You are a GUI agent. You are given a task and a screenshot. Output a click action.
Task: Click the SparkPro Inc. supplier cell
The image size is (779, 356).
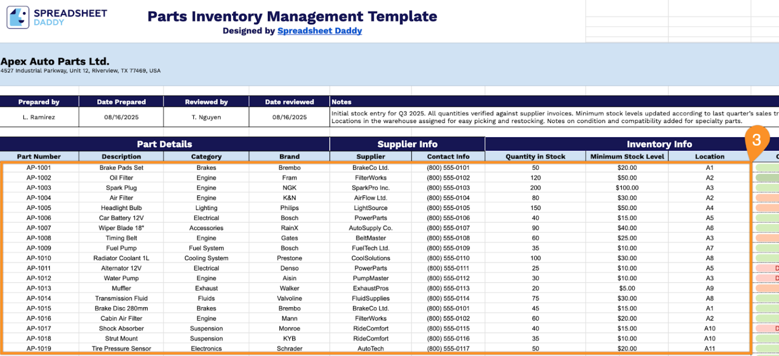(x=371, y=188)
